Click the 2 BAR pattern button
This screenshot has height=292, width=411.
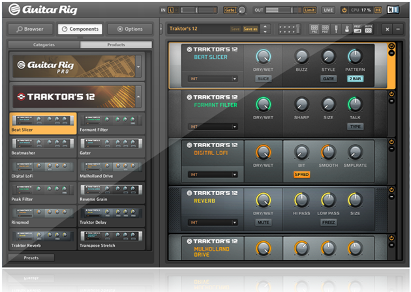[355, 79]
